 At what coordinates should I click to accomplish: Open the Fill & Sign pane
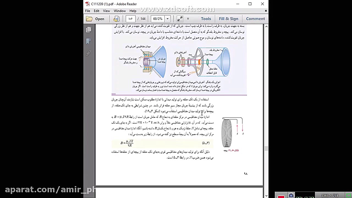pos(229,19)
